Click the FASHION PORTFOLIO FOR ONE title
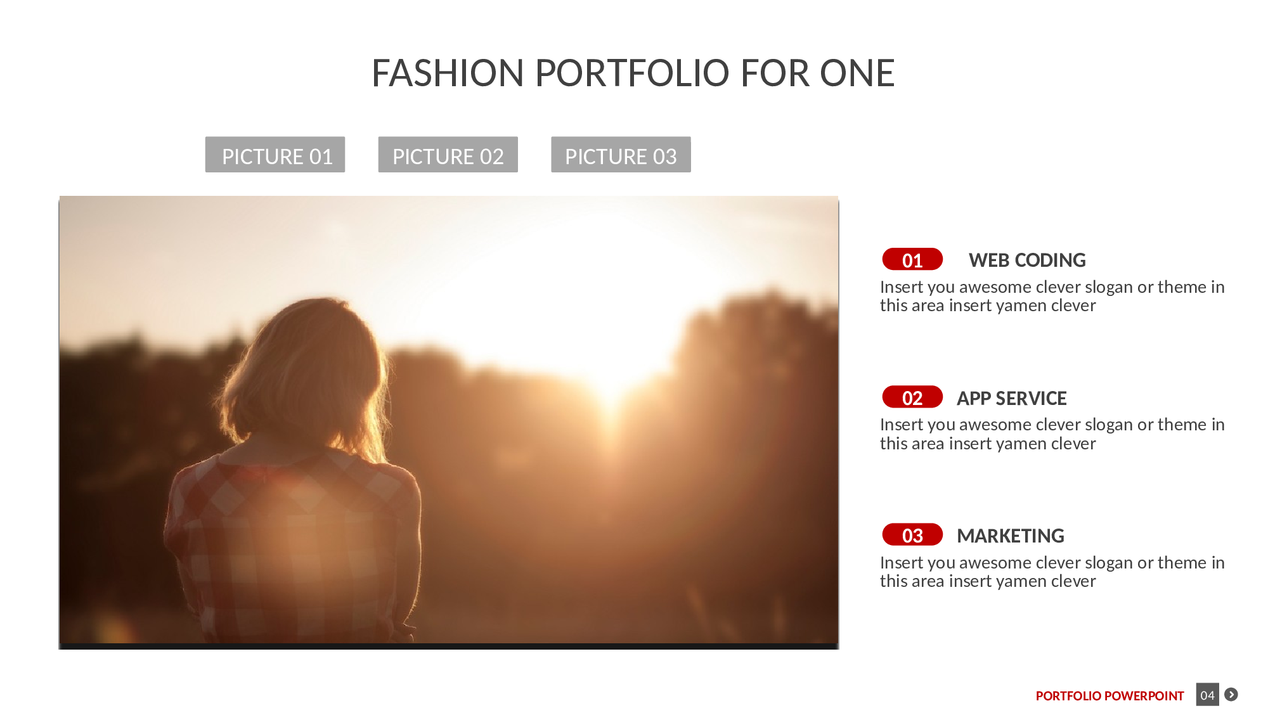Image resolution: width=1268 pixels, height=713 pixels. 633,73
